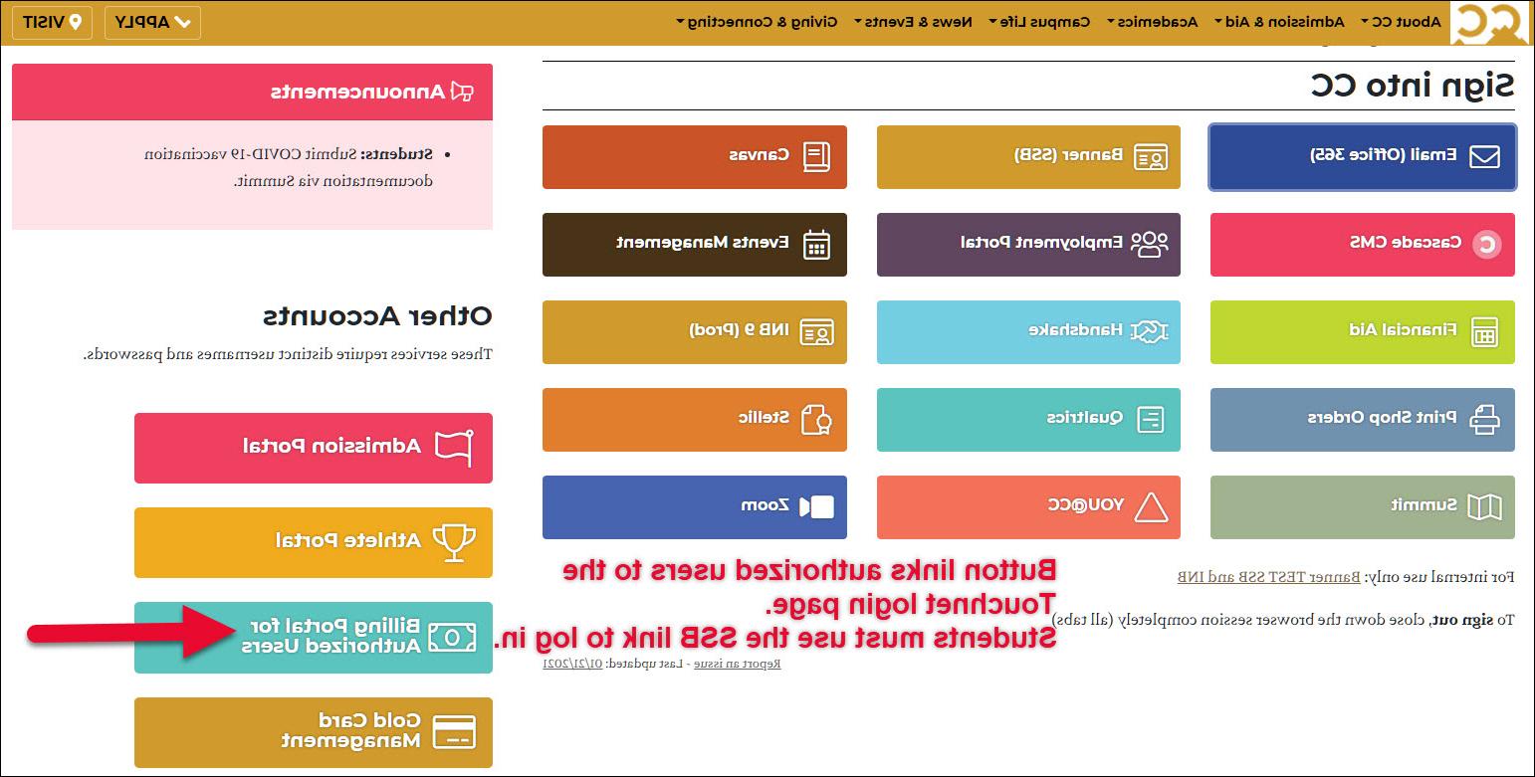Click the Sign into CC heading

[x=1413, y=87]
